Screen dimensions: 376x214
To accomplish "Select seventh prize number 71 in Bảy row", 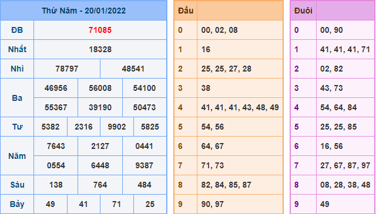I will click(x=116, y=204).
